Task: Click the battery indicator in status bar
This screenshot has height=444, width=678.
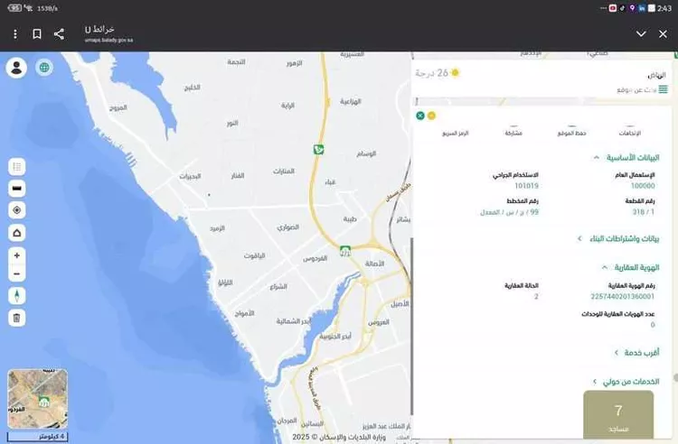Action: [x=14, y=8]
